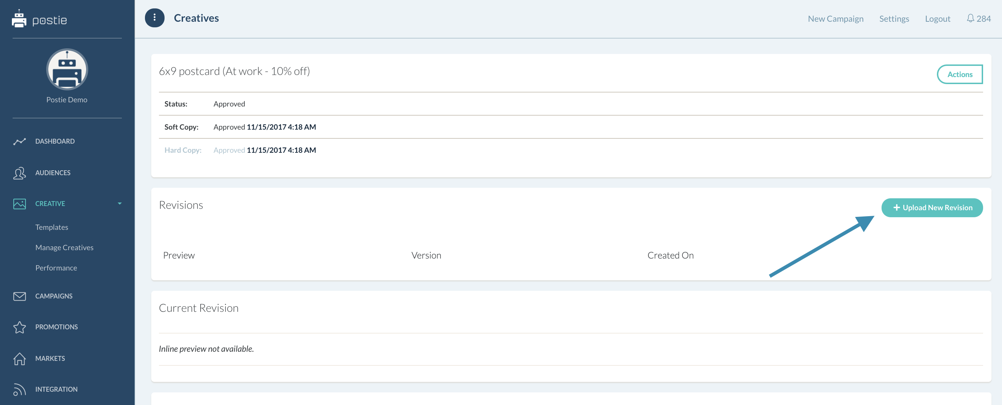
Task: Click the Campaigns envelope icon
Action: [20, 296]
